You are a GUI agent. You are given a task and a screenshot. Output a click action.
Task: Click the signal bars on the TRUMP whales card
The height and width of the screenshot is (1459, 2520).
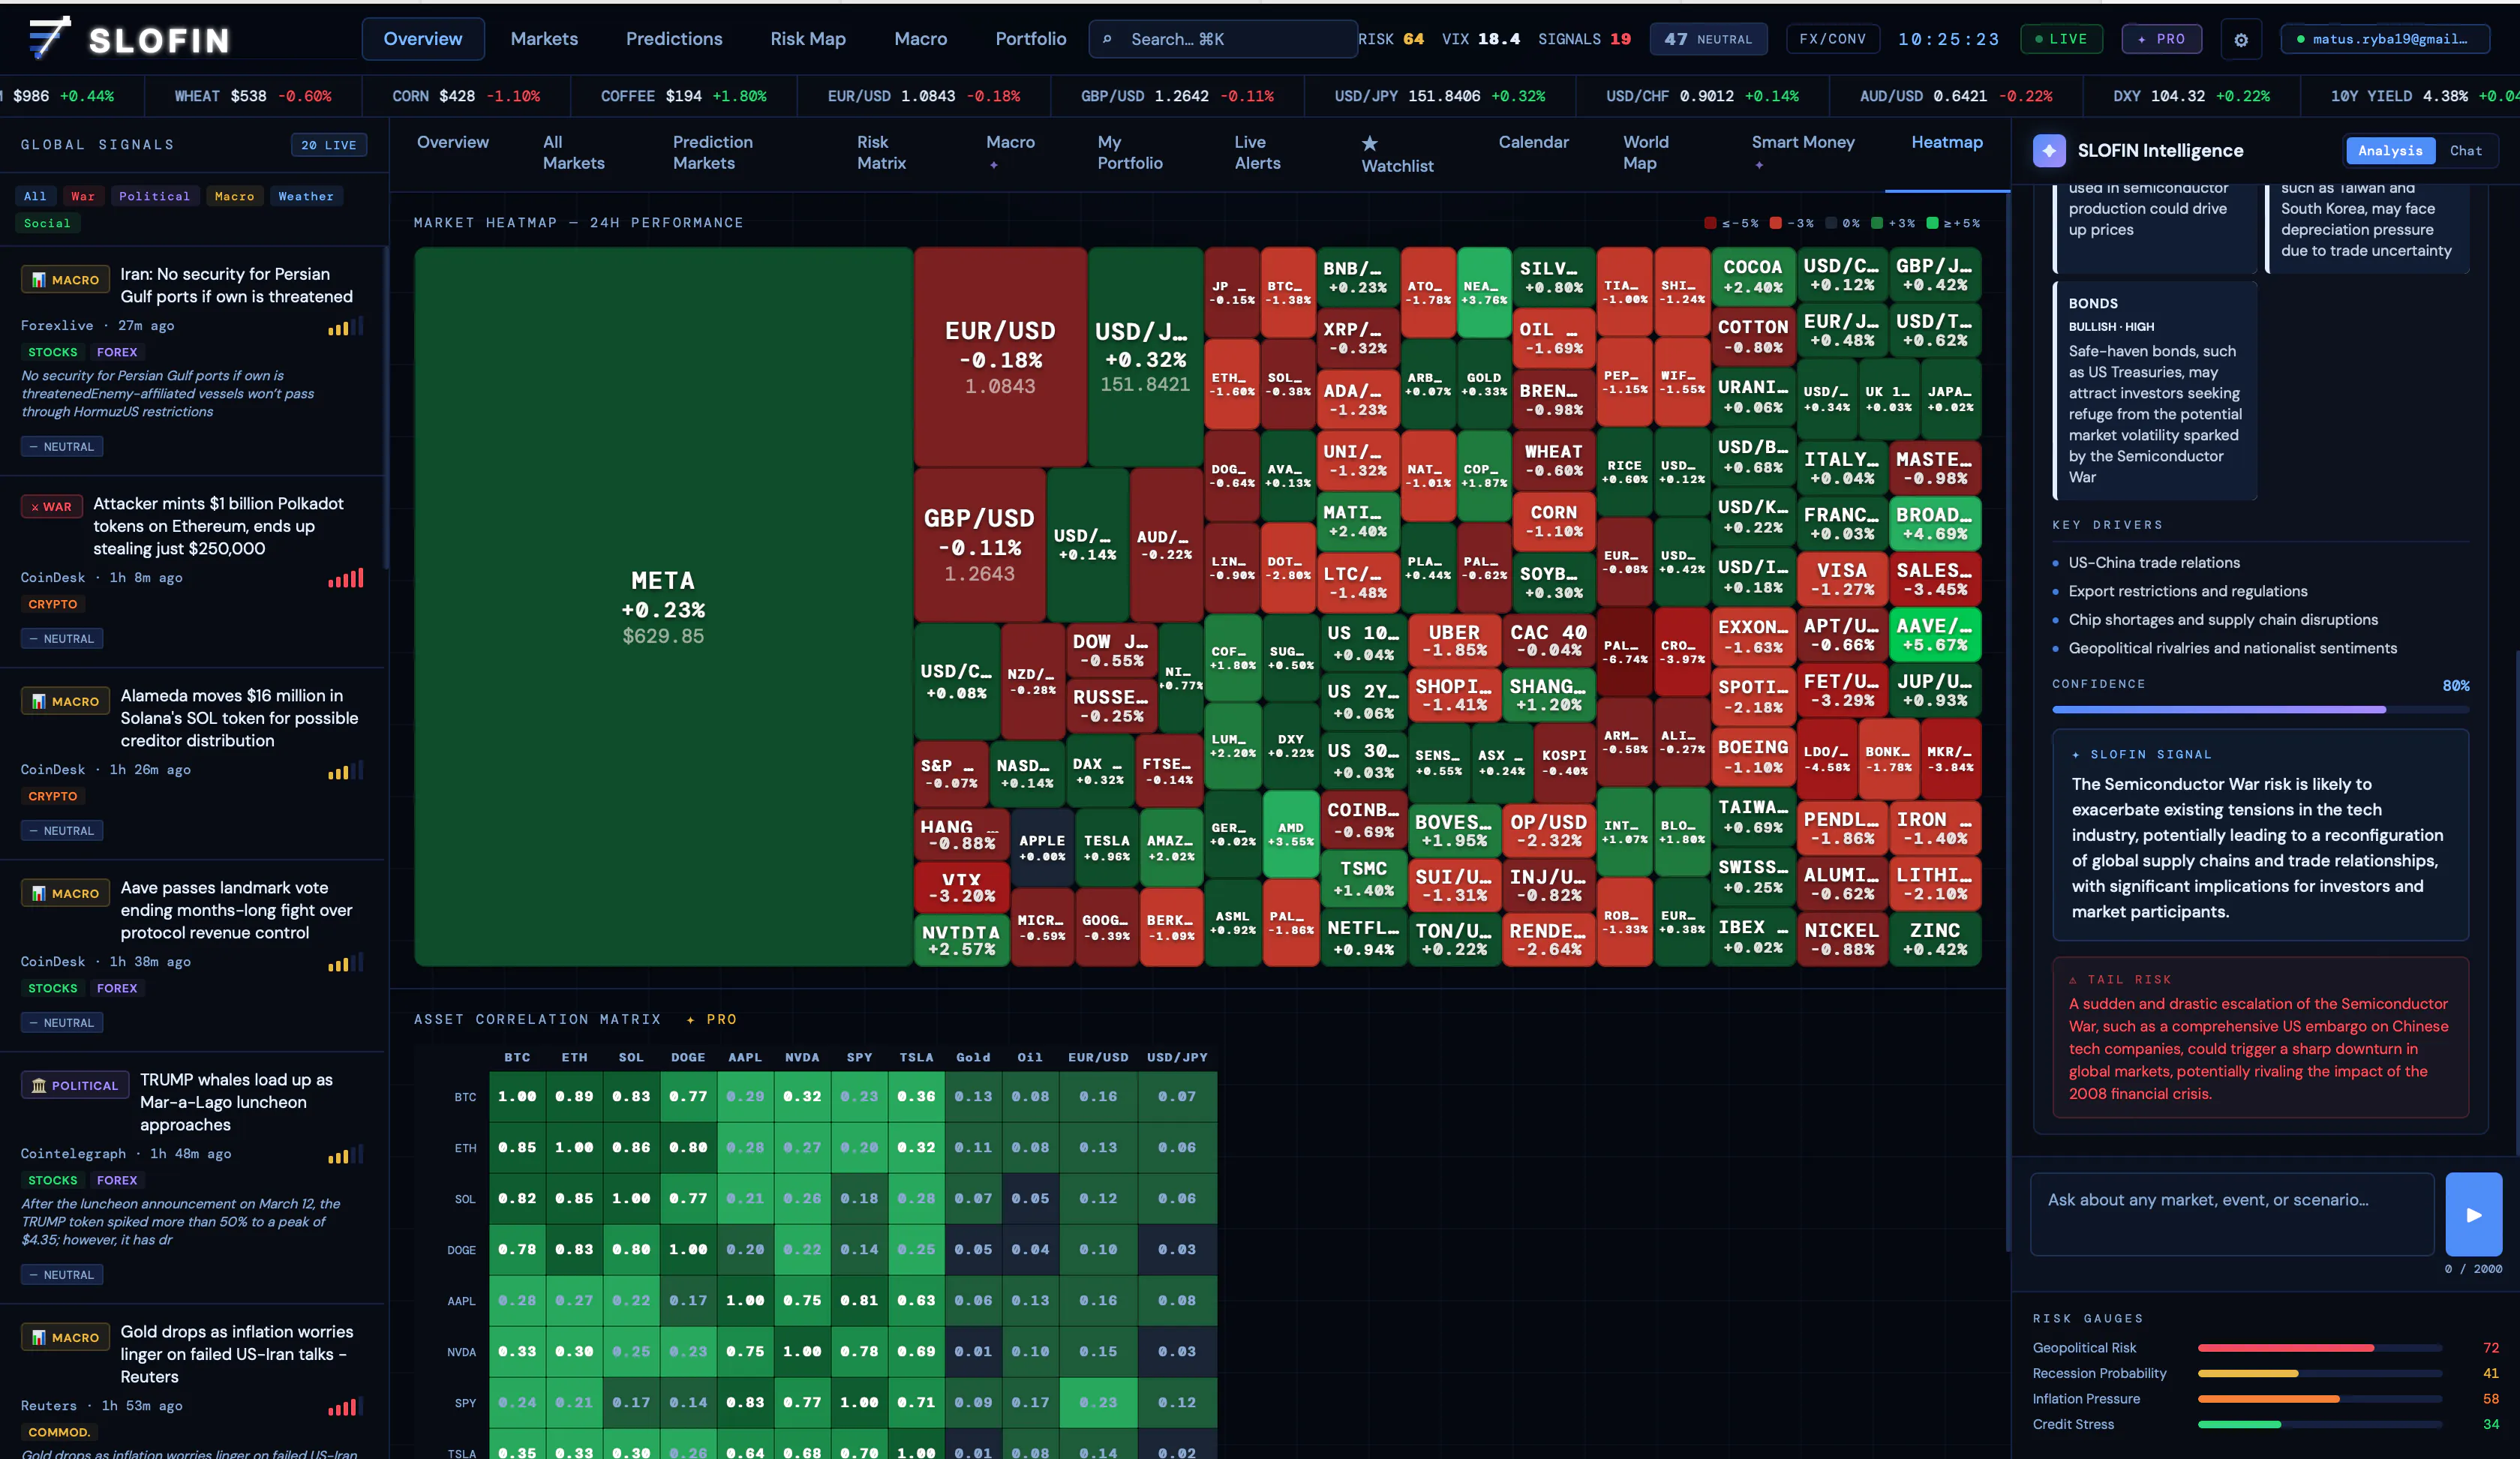346,1154
